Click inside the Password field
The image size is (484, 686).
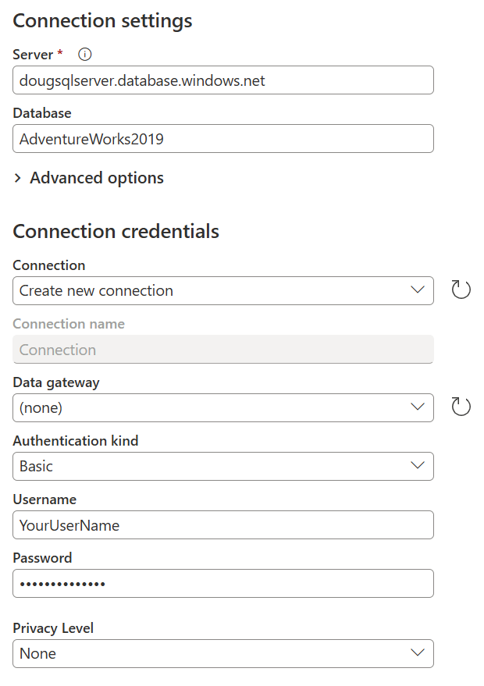point(222,583)
